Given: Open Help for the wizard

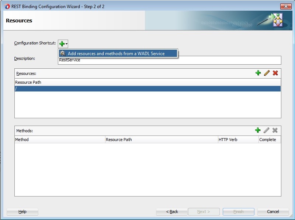Looking at the screenshot, I should pos(22,212).
